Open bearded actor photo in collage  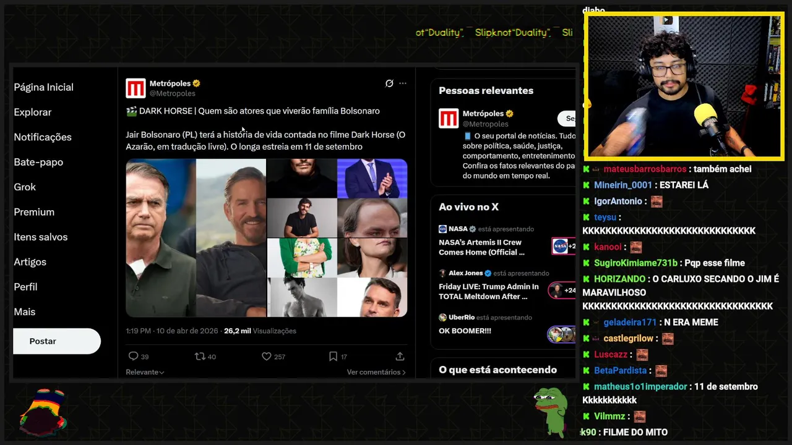[231, 238]
